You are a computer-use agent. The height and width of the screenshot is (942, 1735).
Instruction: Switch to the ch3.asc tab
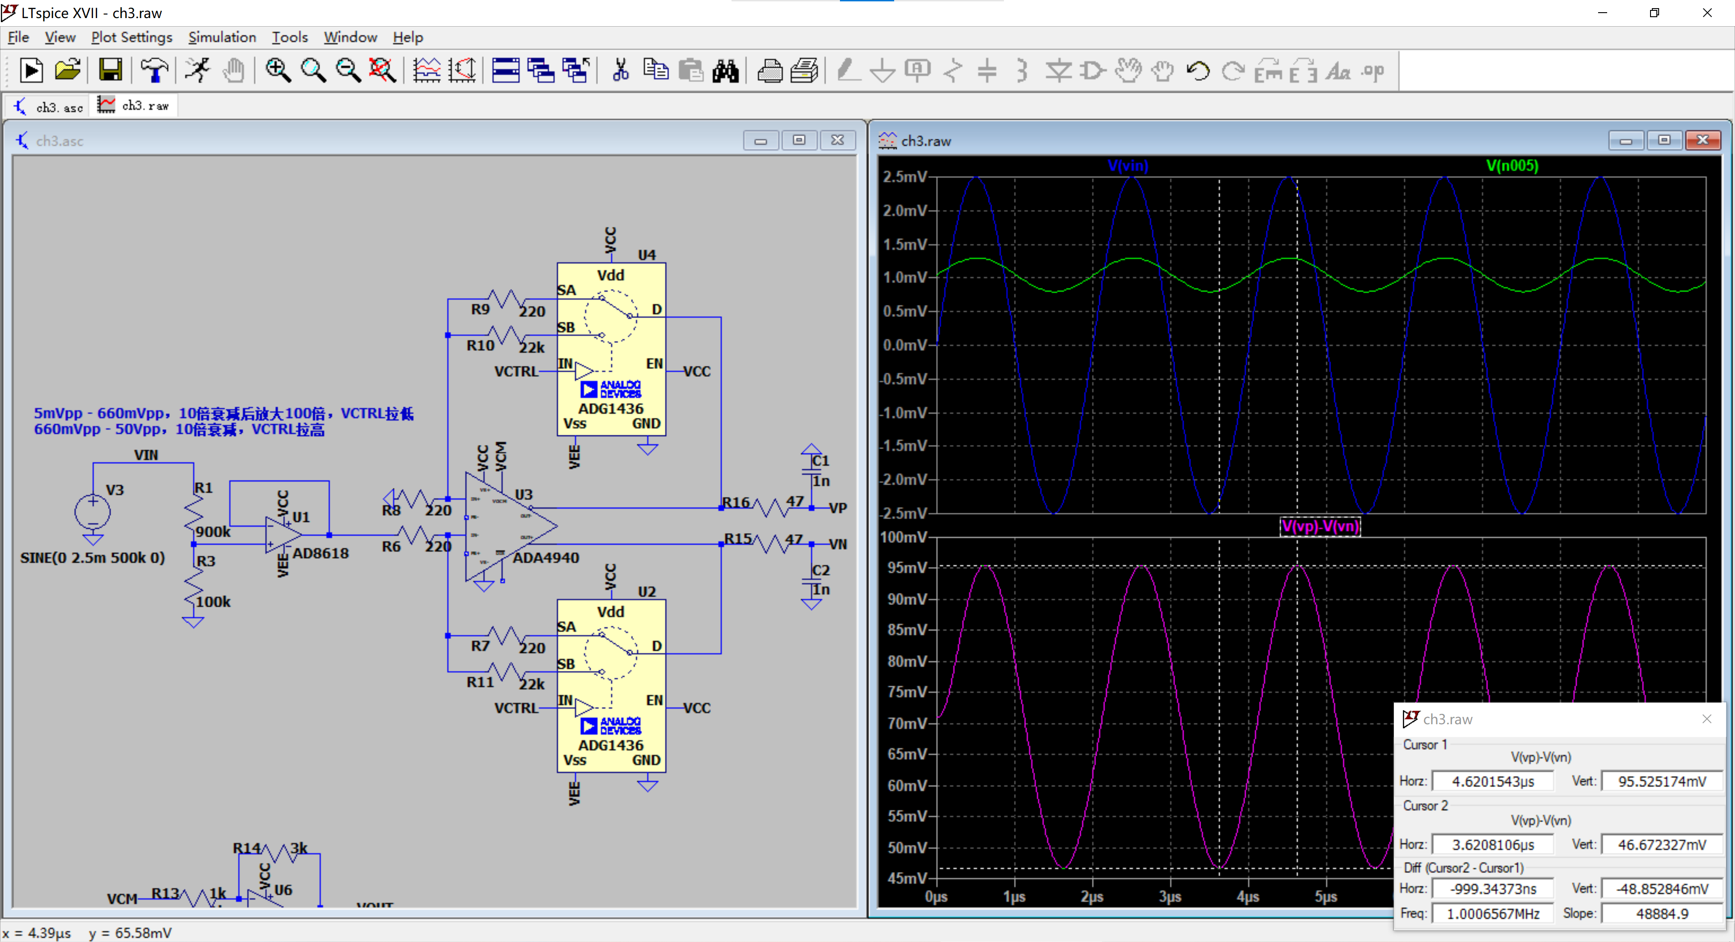point(48,106)
